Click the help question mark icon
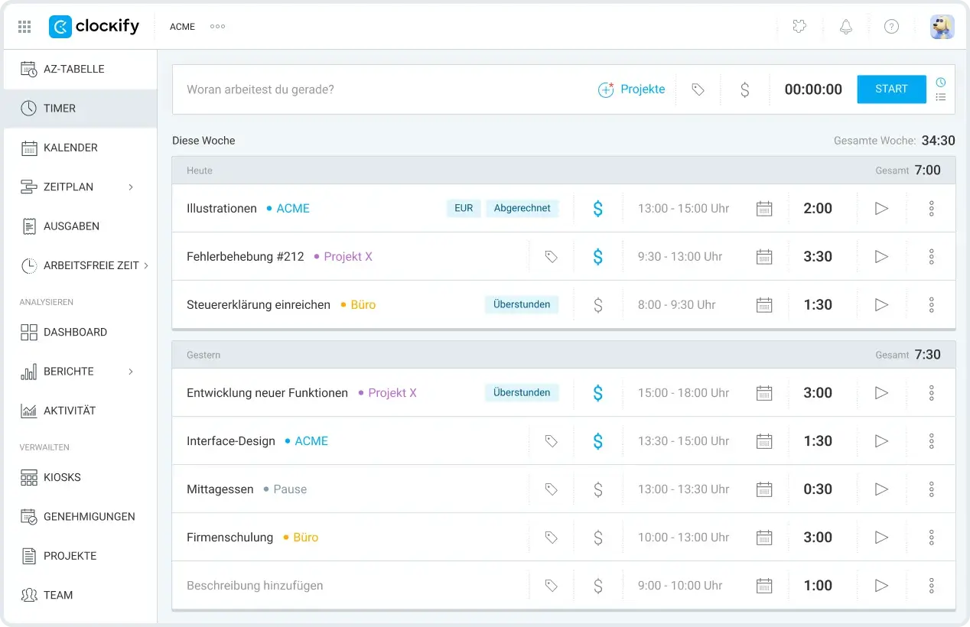The image size is (970, 627). (x=891, y=27)
